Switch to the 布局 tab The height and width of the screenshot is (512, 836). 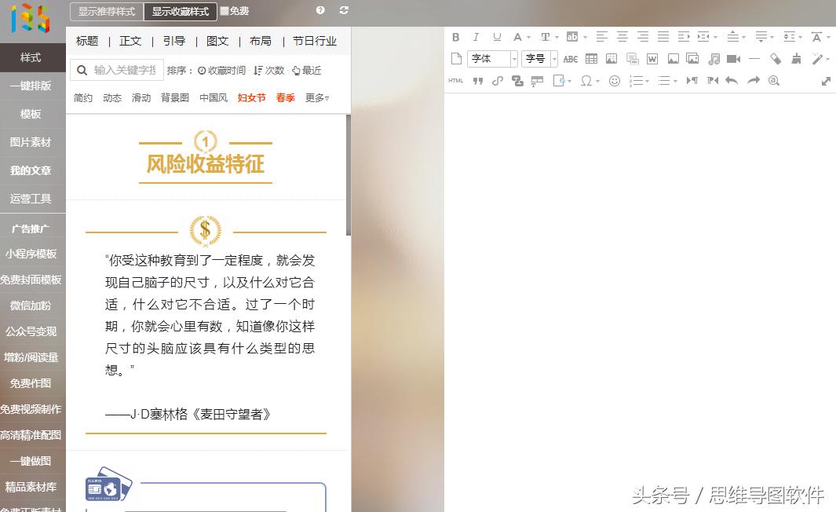[260, 41]
